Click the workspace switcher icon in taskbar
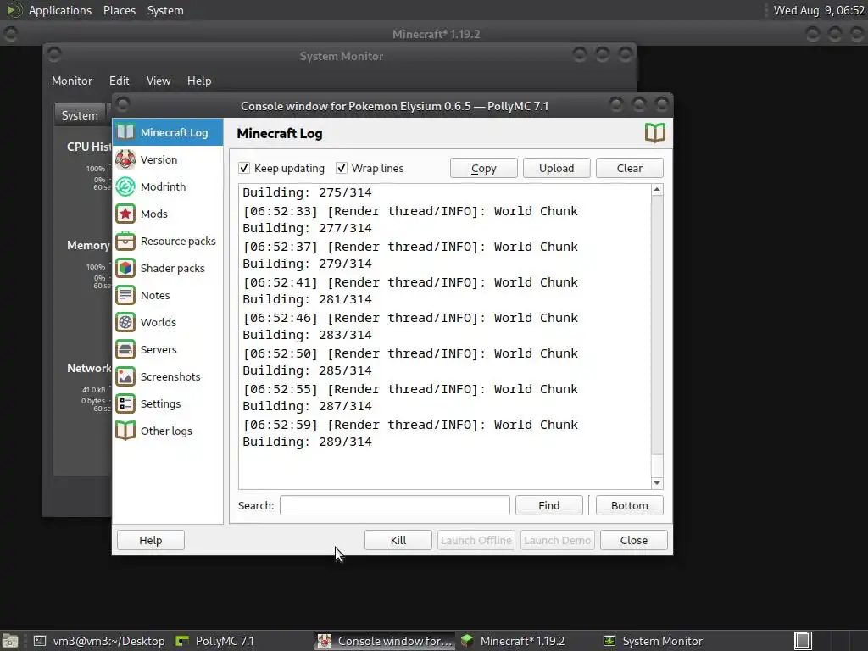868x651 pixels. (x=803, y=641)
